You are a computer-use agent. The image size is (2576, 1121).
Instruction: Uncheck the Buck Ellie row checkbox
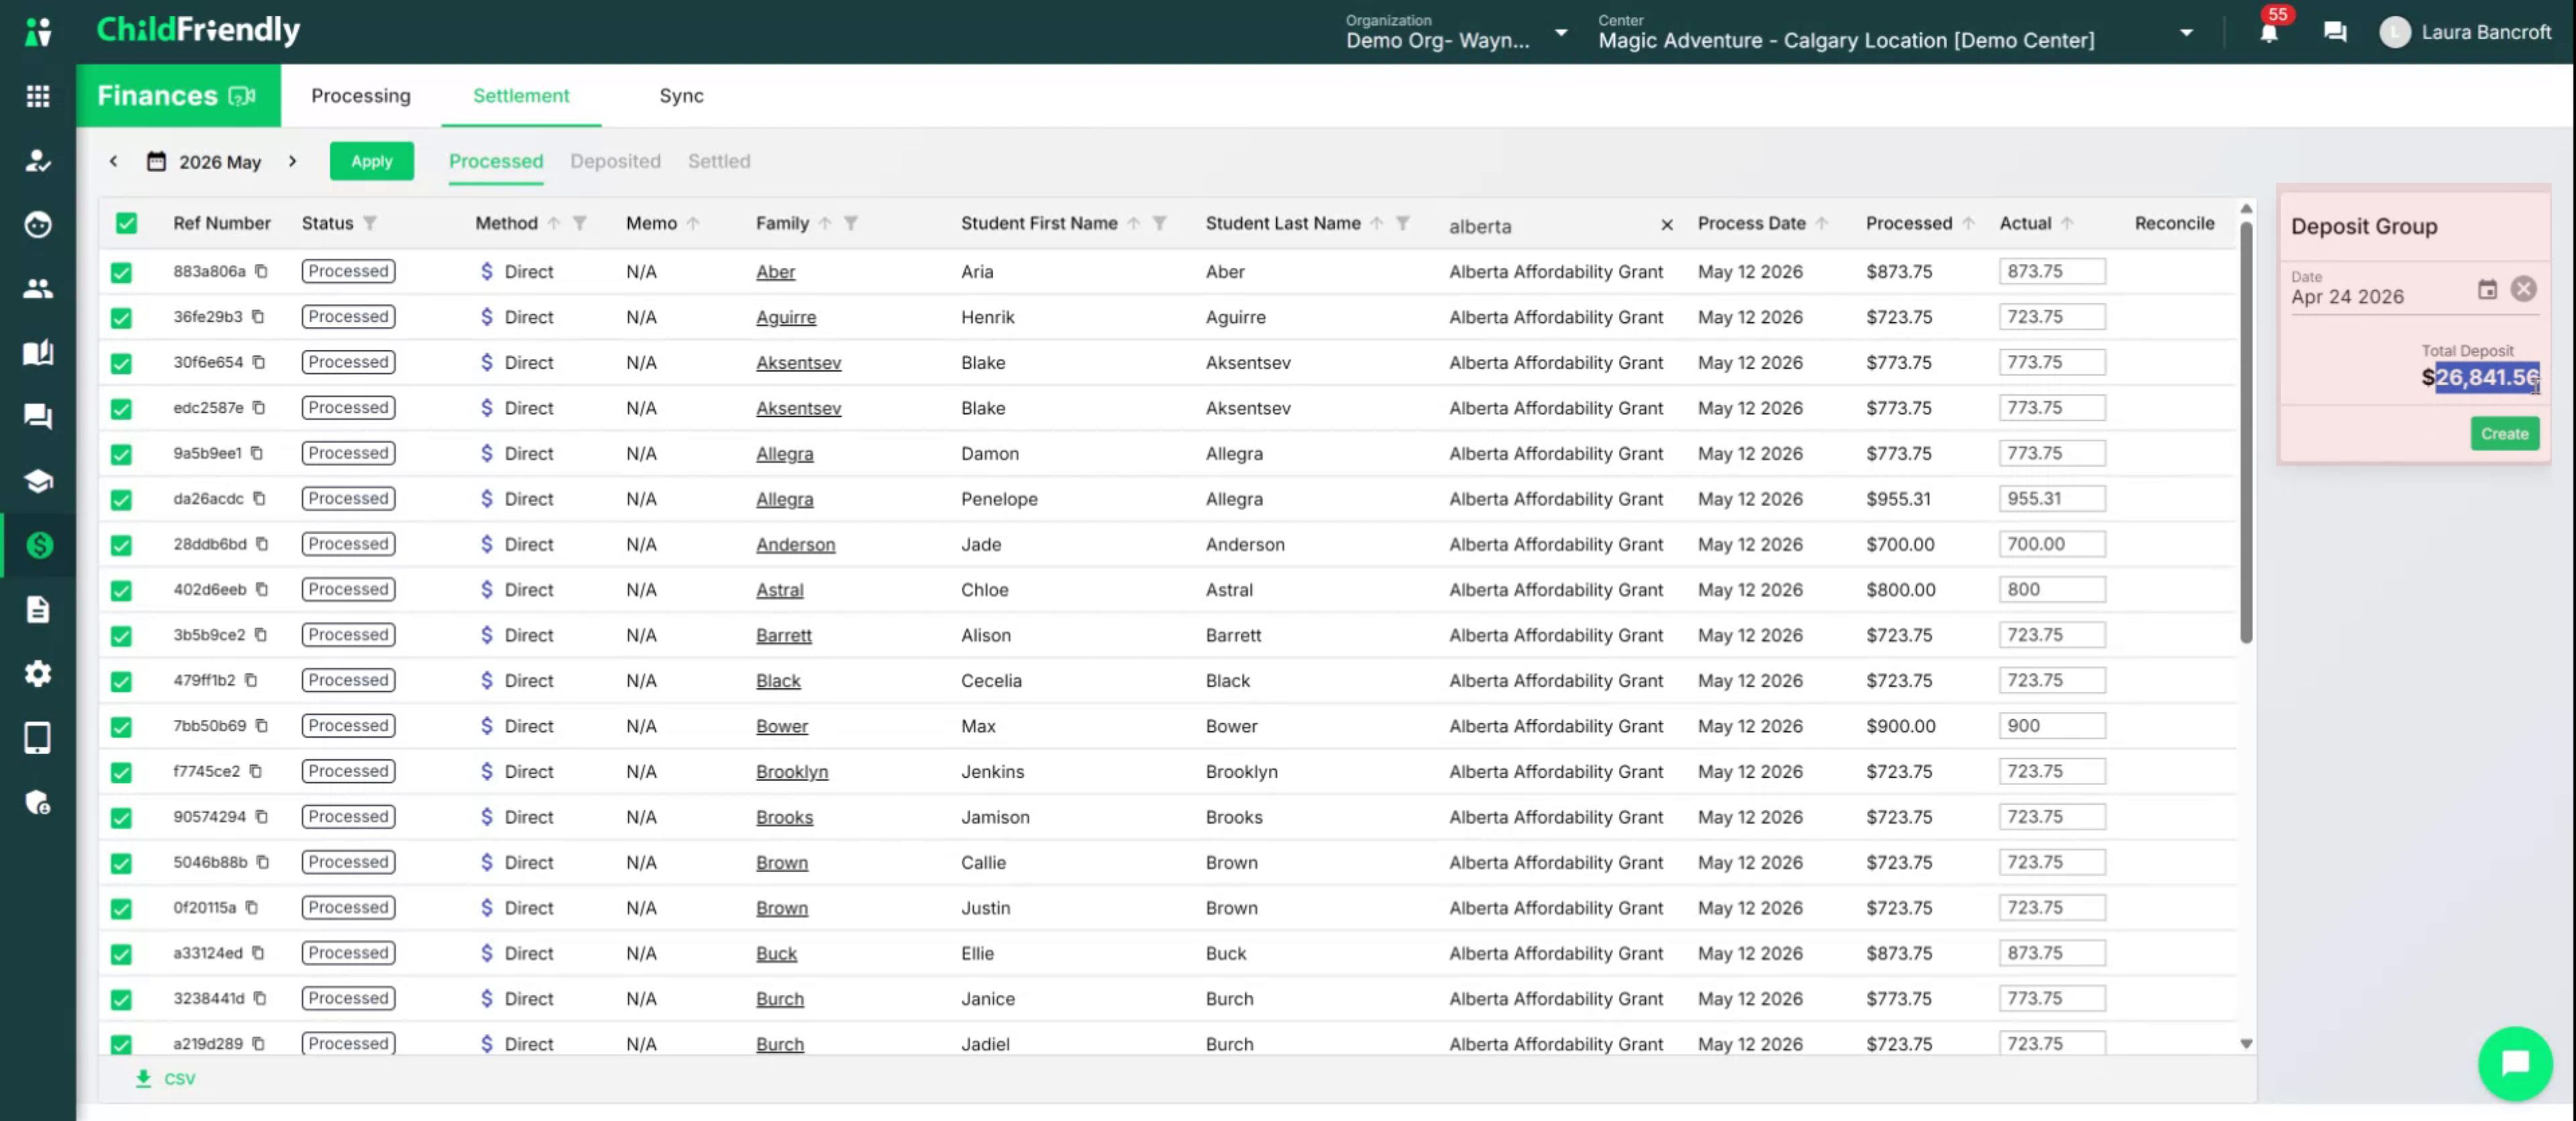121,954
